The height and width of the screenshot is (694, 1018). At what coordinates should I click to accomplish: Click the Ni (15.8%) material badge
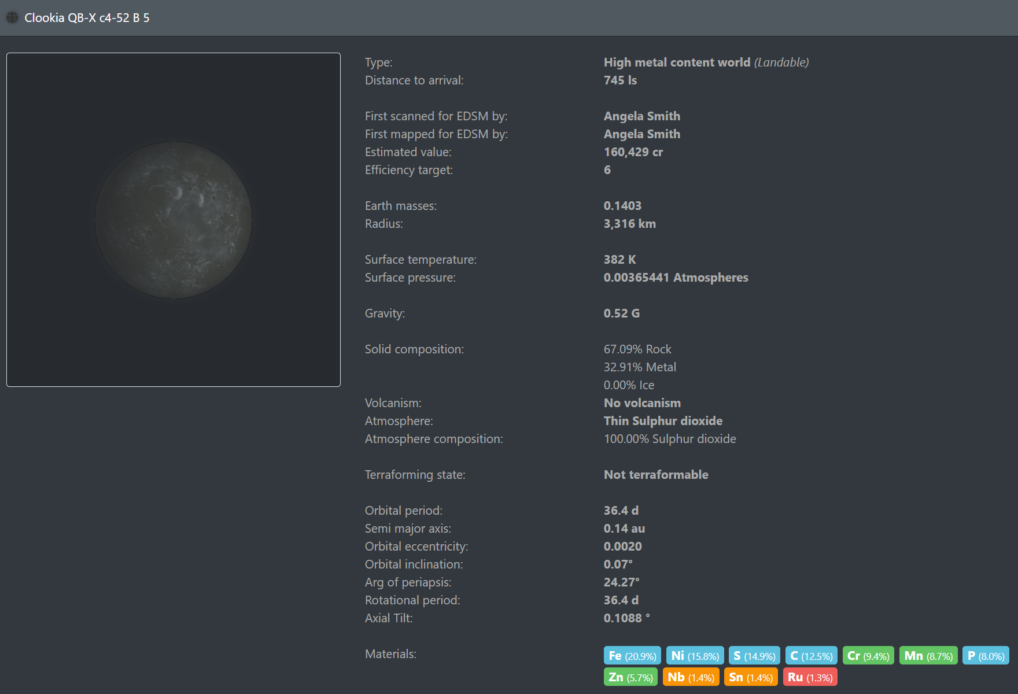(695, 656)
